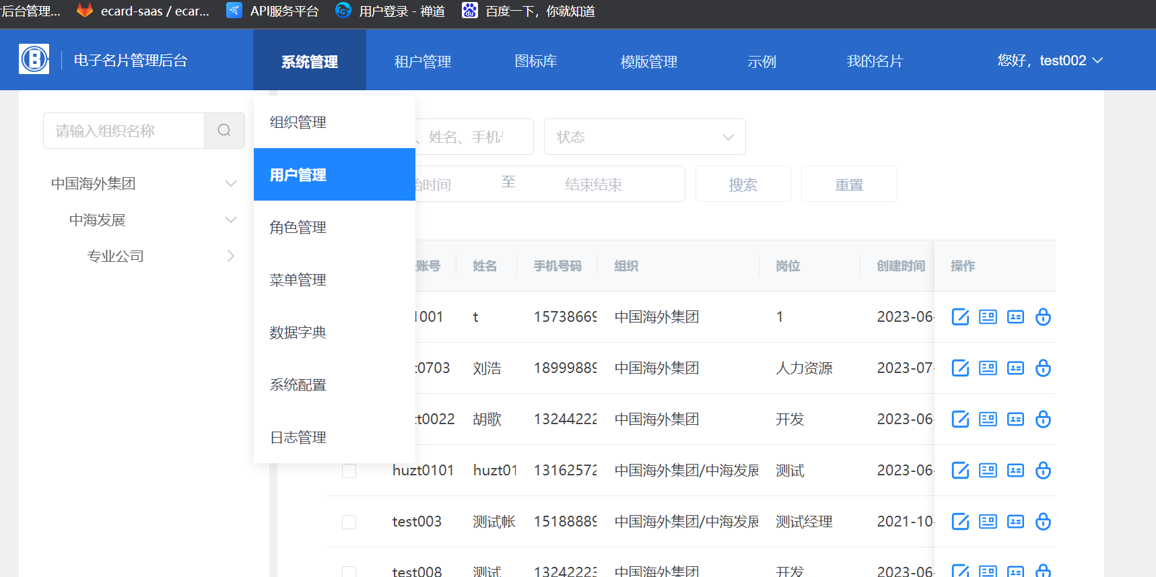The height and width of the screenshot is (577, 1156).
Task: Click the lock icon for huzt0101
Action: [1043, 471]
